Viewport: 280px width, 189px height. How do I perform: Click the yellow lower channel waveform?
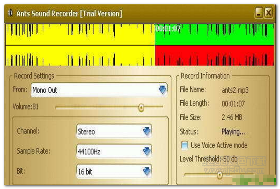80,56
